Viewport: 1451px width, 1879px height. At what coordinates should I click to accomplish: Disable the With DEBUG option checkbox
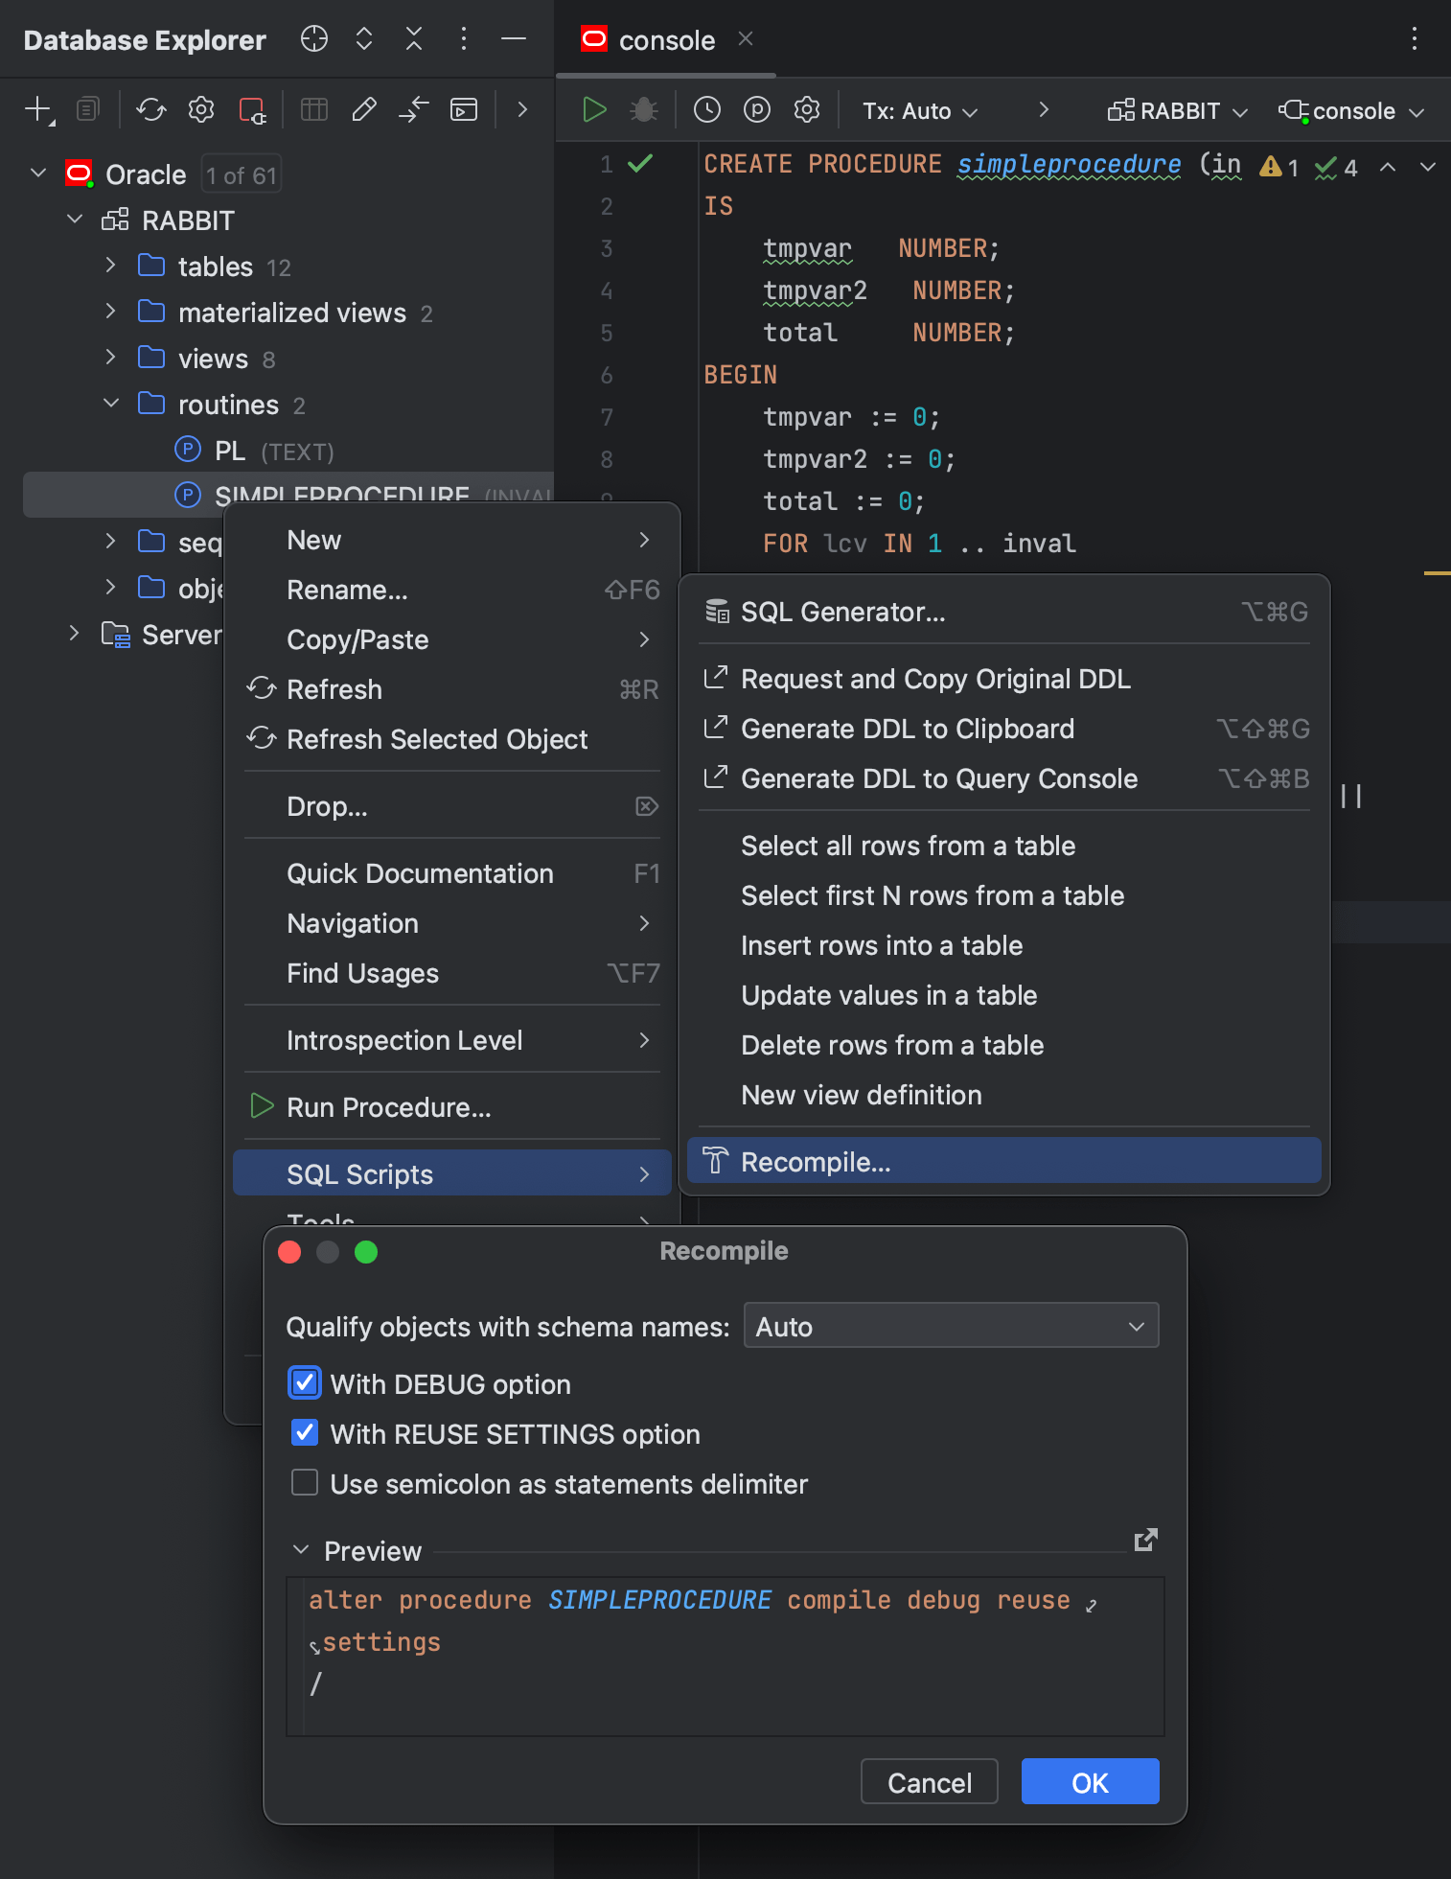pos(305,1383)
